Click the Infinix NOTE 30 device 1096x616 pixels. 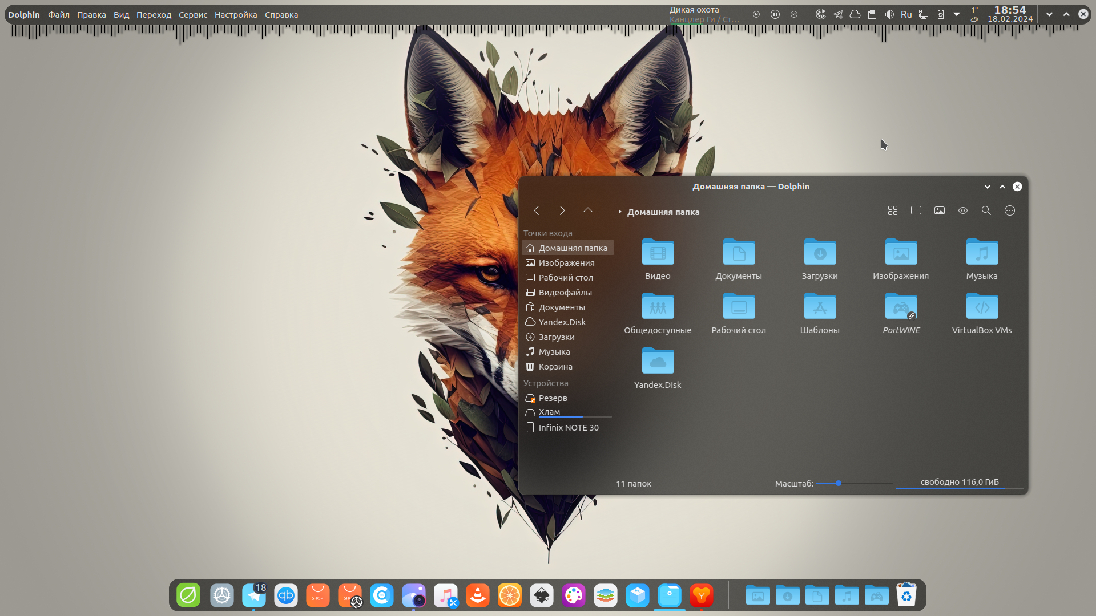tap(568, 428)
